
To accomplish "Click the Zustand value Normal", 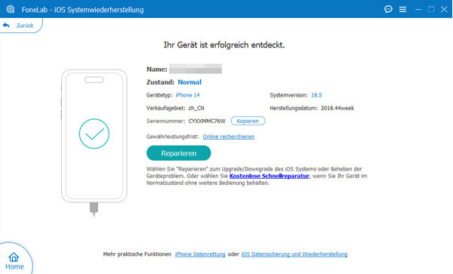I will click(190, 82).
